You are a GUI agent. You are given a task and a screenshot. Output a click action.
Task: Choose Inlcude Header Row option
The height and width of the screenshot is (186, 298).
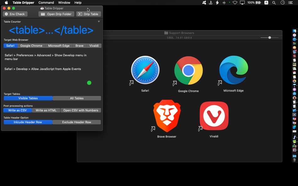pos(28,122)
